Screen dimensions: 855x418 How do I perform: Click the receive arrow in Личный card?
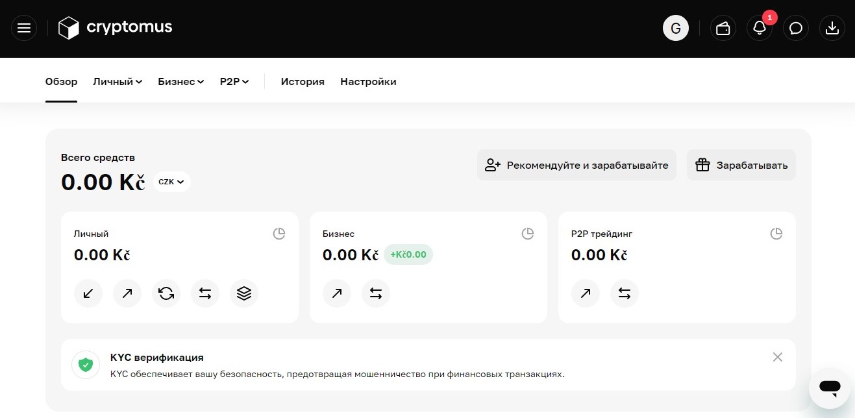[88, 293]
